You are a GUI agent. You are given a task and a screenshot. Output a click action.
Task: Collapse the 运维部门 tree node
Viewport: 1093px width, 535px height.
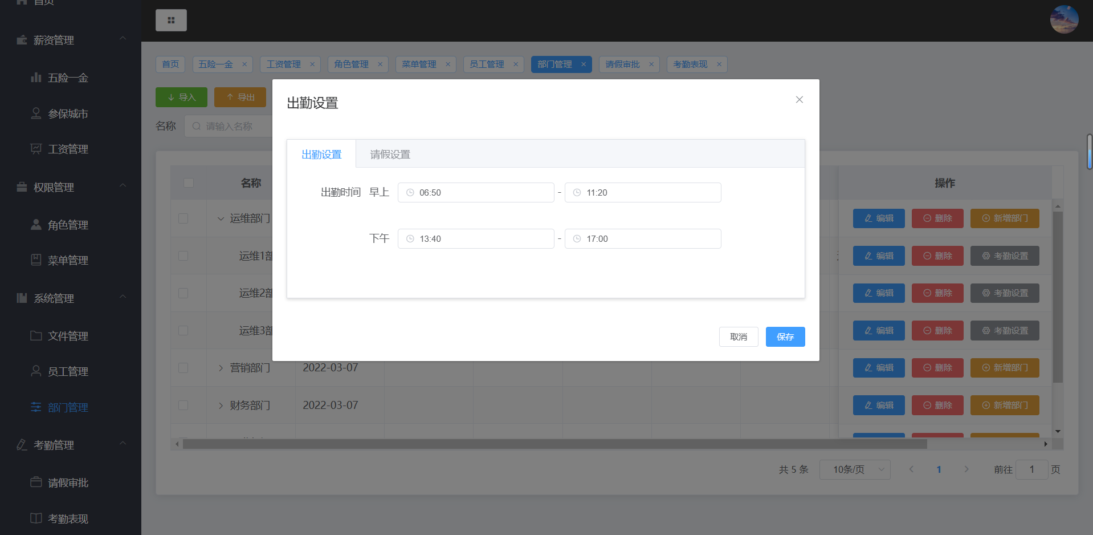pos(221,218)
